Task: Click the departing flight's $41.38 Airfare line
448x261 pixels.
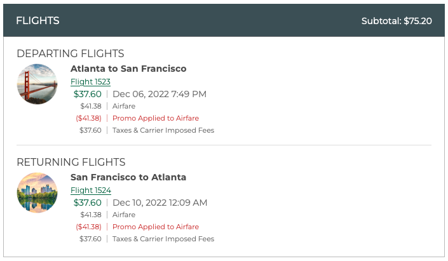Action: (x=123, y=106)
